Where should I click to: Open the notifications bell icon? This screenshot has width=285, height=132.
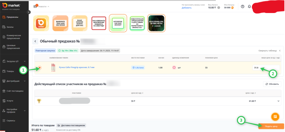[249, 6]
